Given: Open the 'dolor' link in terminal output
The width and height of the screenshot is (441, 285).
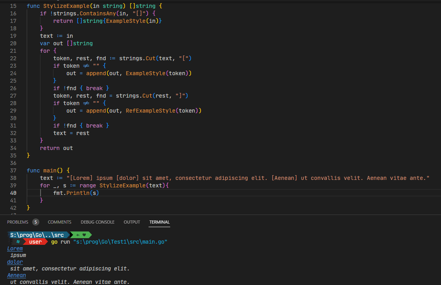Looking at the screenshot, I should point(15,262).
